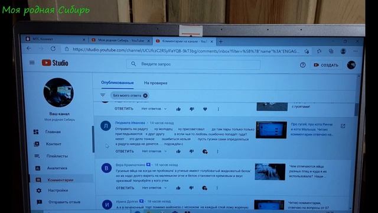This screenshot has width=378, height=213.
Task: Click the channel profile picture in sidebar
Action: click(58, 92)
